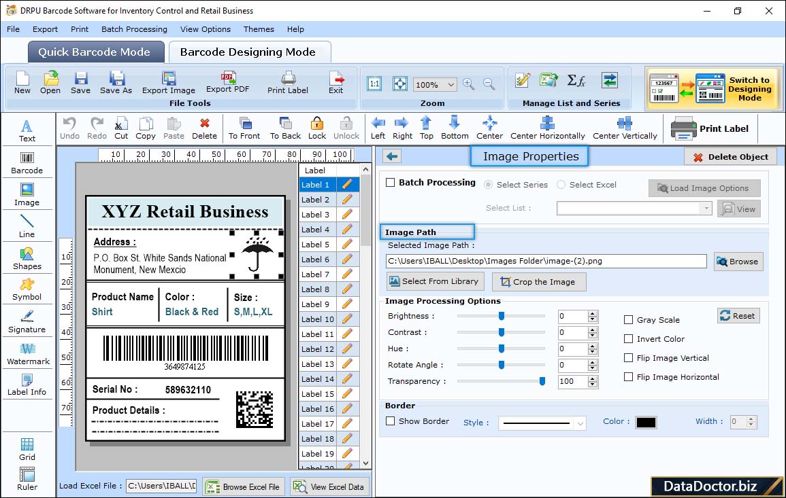Image resolution: width=786 pixels, height=498 pixels.
Task: Click Select From Library button
Action: point(435,281)
